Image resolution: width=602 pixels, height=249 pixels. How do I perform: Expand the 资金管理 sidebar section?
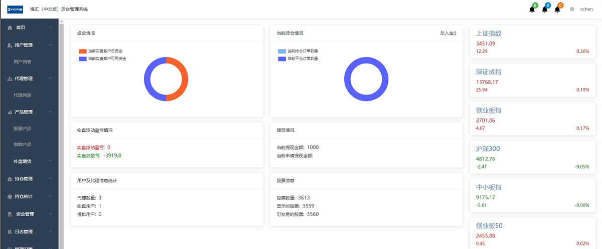[x=29, y=214]
